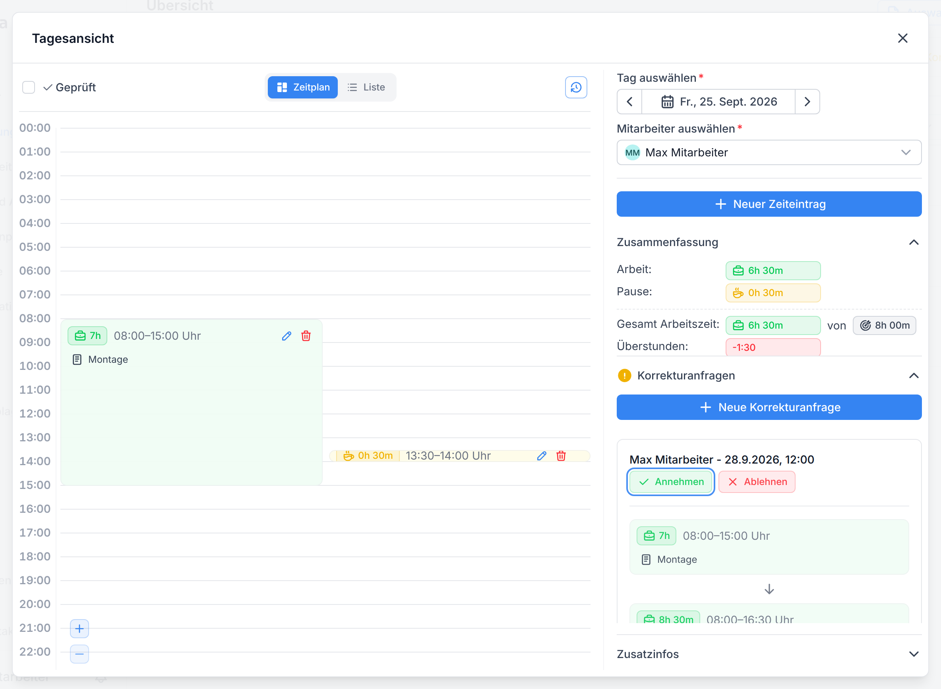Collapse the Zusammenfassung section
The height and width of the screenshot is (689, 941).
[914, 242]
